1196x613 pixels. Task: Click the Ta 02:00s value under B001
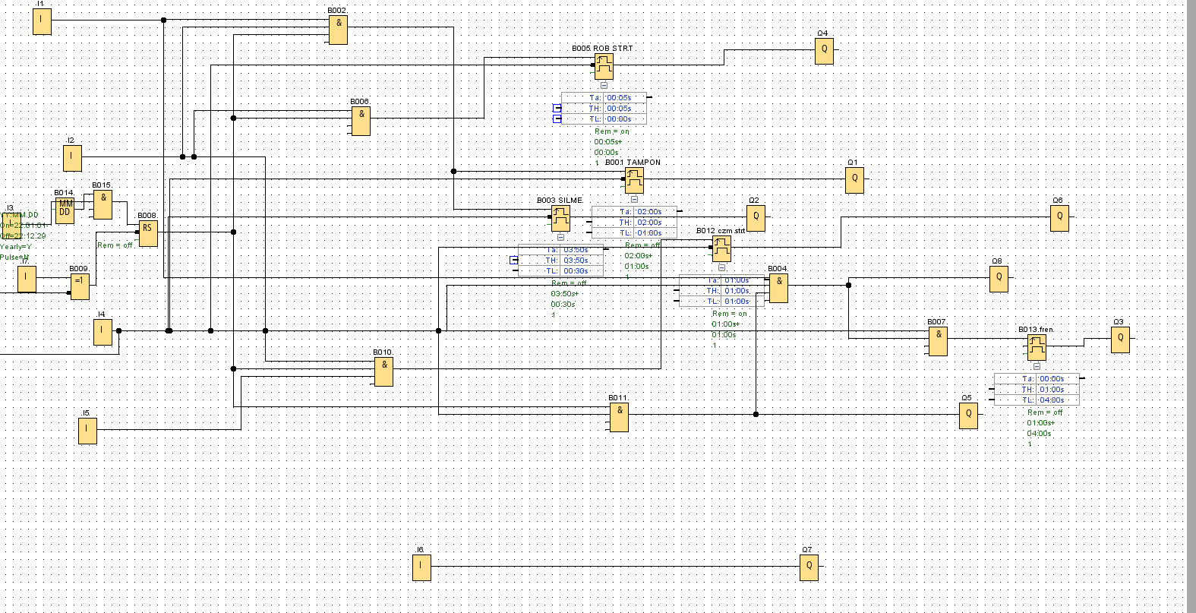click(649, 212)
